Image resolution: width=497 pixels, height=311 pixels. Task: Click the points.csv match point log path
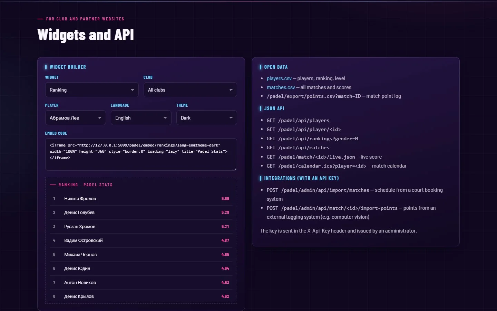314,96
